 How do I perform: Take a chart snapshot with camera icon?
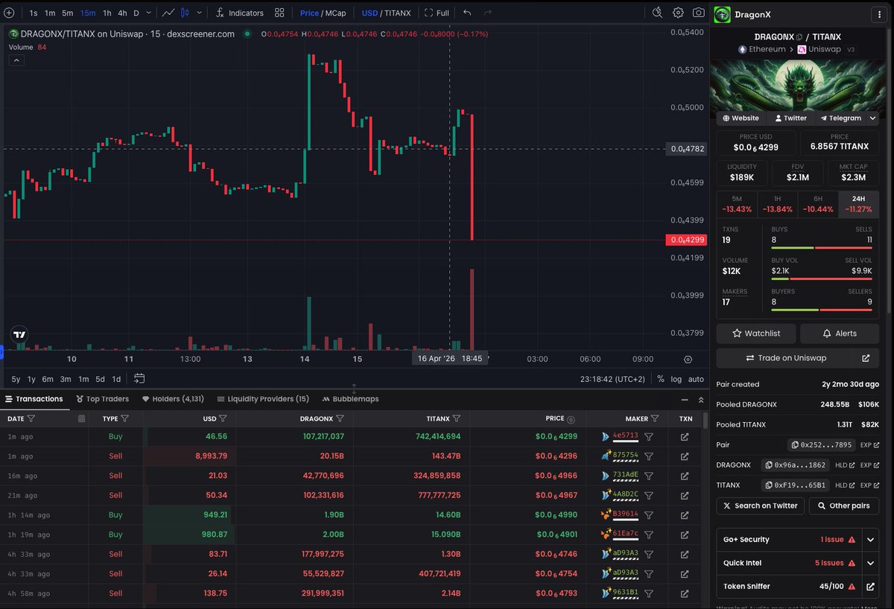coord(699,13)
